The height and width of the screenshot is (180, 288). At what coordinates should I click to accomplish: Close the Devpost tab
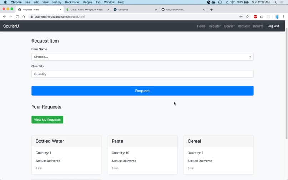click(x=156, y=10)
